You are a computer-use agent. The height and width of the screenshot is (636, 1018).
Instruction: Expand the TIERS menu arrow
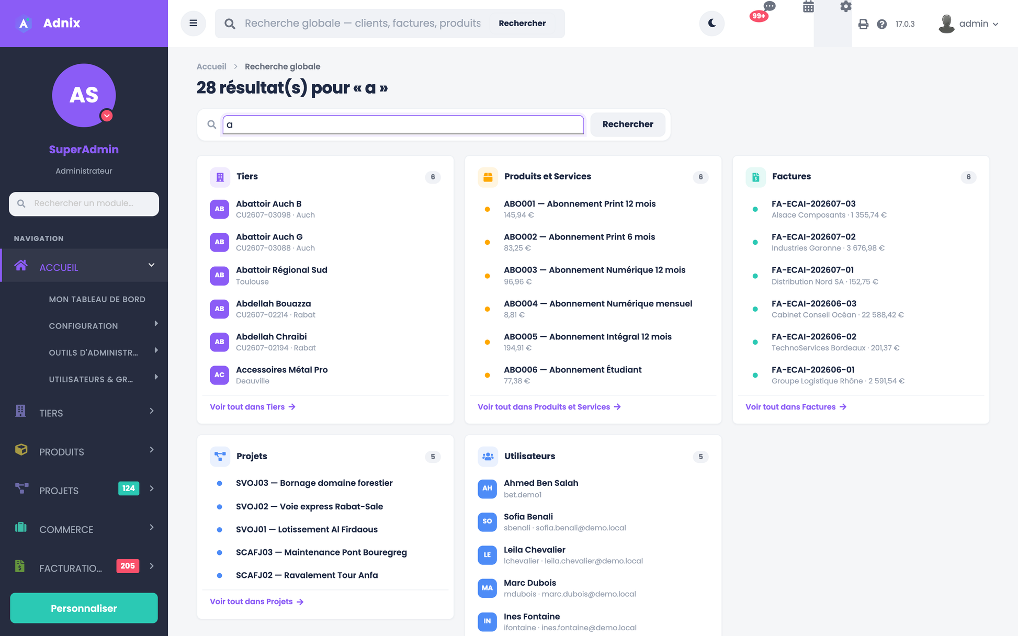point(152,411)
